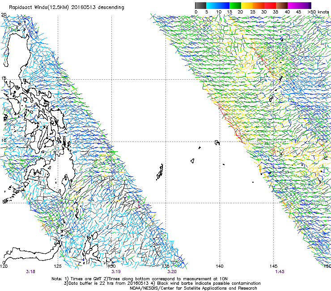
Task: Click the 'NOAA/NESDIS/Center for Satellite Applications and Research' credit
Action: (x=193, y=288)
